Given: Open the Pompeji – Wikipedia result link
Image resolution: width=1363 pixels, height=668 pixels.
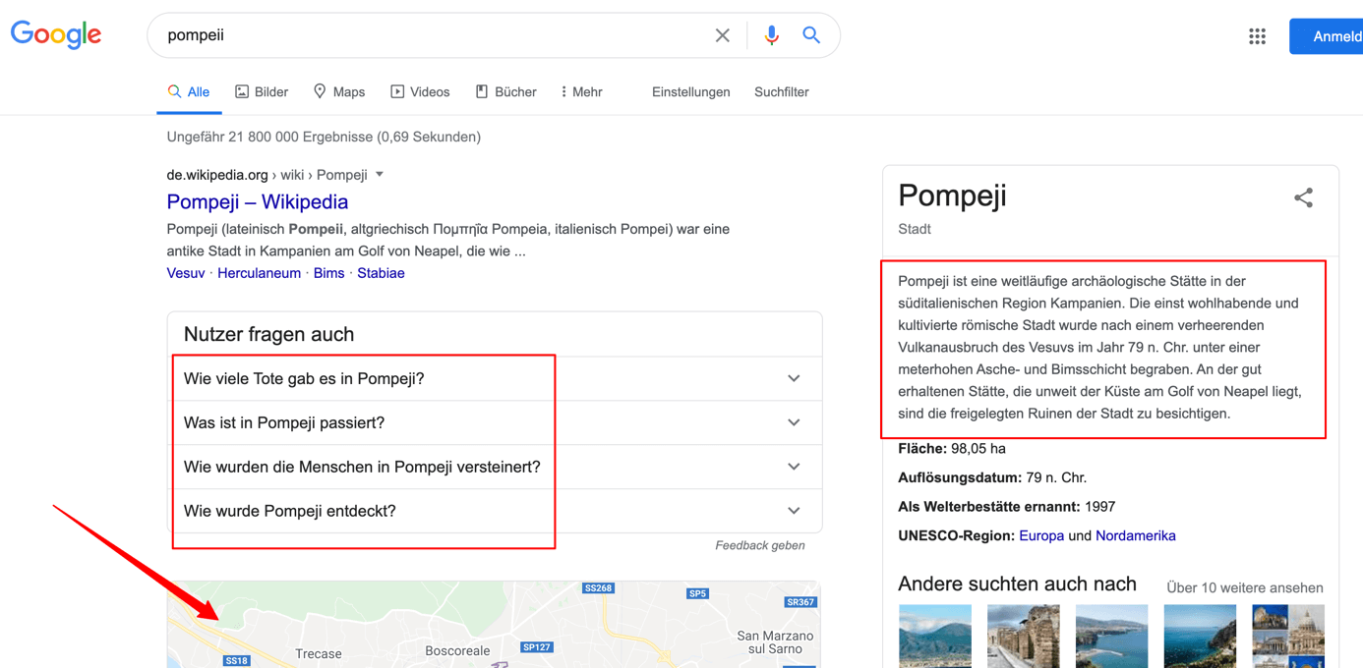Looking at the screenshot, I should click(x=258, y=201).
